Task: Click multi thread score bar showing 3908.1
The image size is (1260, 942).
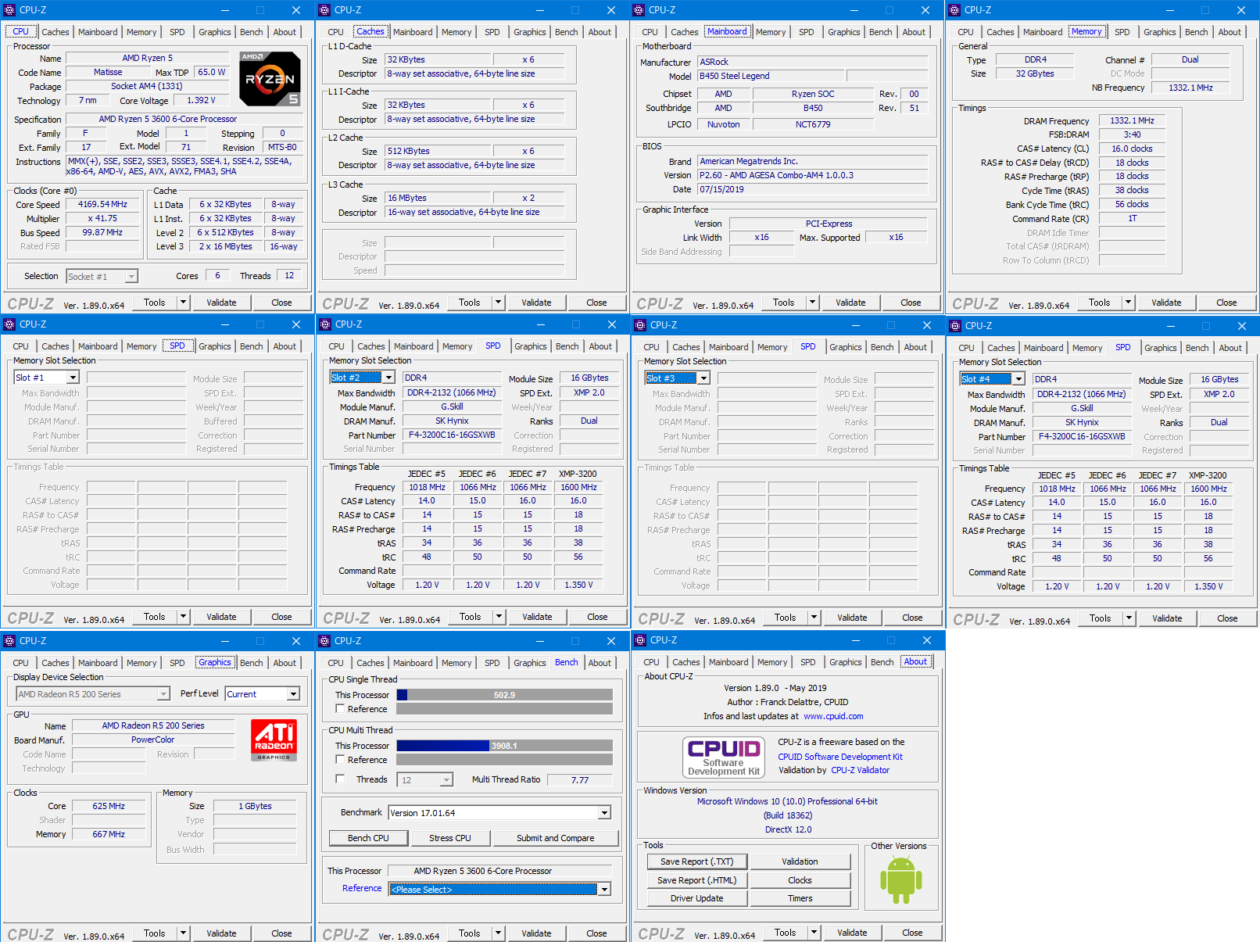Action: click(504, 746)
